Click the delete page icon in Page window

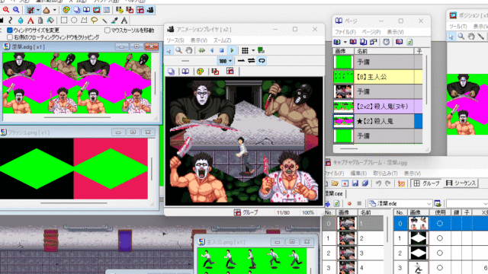(x=353, y=42)
